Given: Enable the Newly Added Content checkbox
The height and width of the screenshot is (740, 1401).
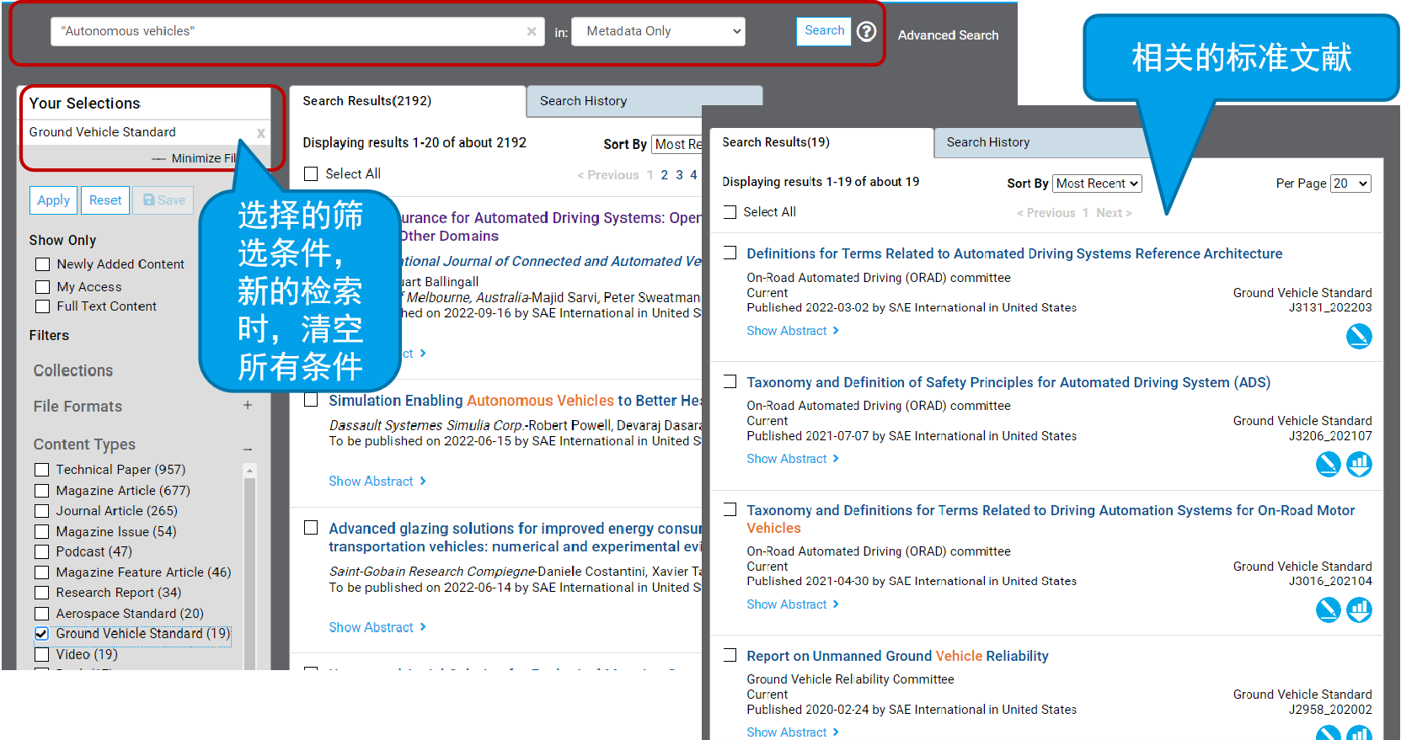Looking at the screenshot, I should pos(43,264).
